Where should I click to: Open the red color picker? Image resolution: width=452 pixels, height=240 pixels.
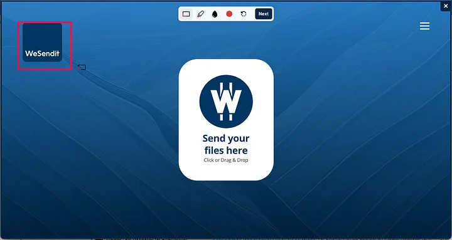tap(229, 14)
